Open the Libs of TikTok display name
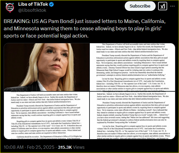Viewport: 179px width, 153px height. (x=33, y=4)
